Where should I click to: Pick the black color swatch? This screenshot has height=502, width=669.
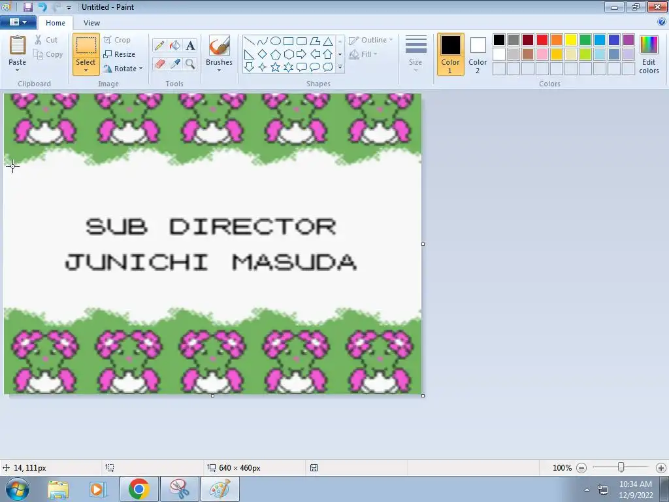pyautogui.click(x=498, y=40)
